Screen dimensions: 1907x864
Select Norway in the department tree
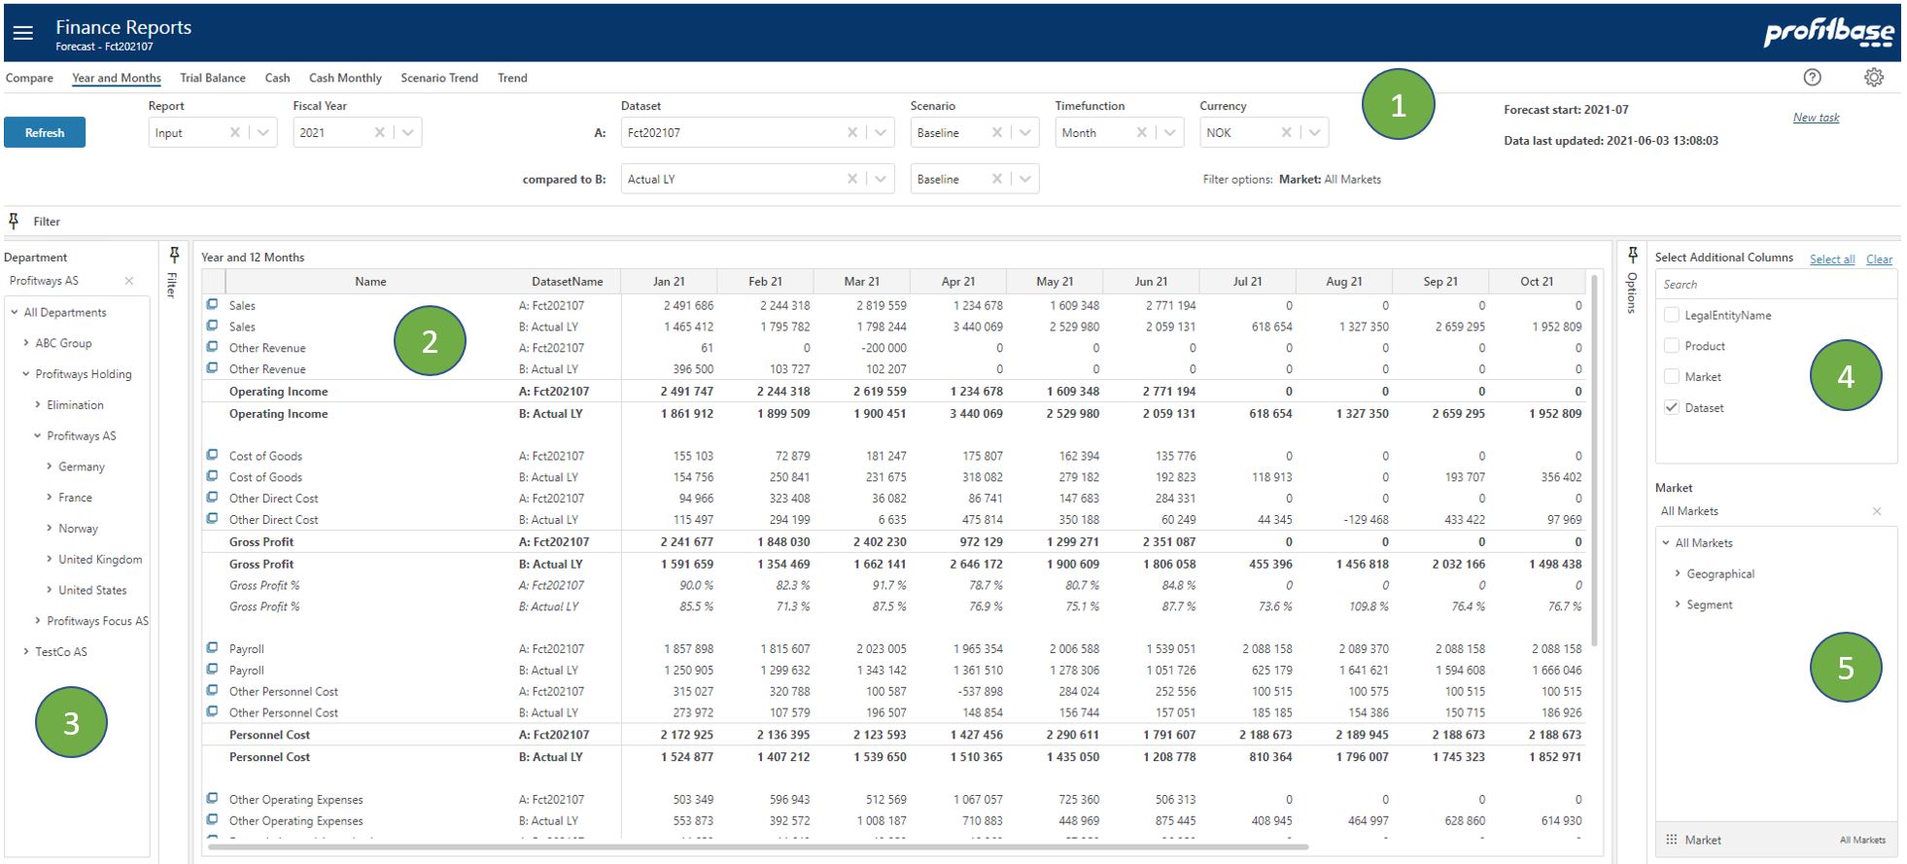tap(78, 529)
